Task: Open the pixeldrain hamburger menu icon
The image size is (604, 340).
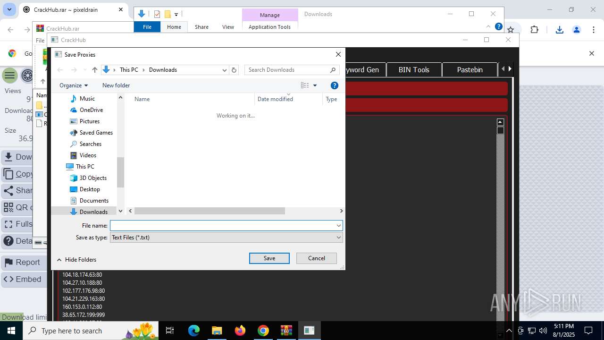Action: pos(9,76)
